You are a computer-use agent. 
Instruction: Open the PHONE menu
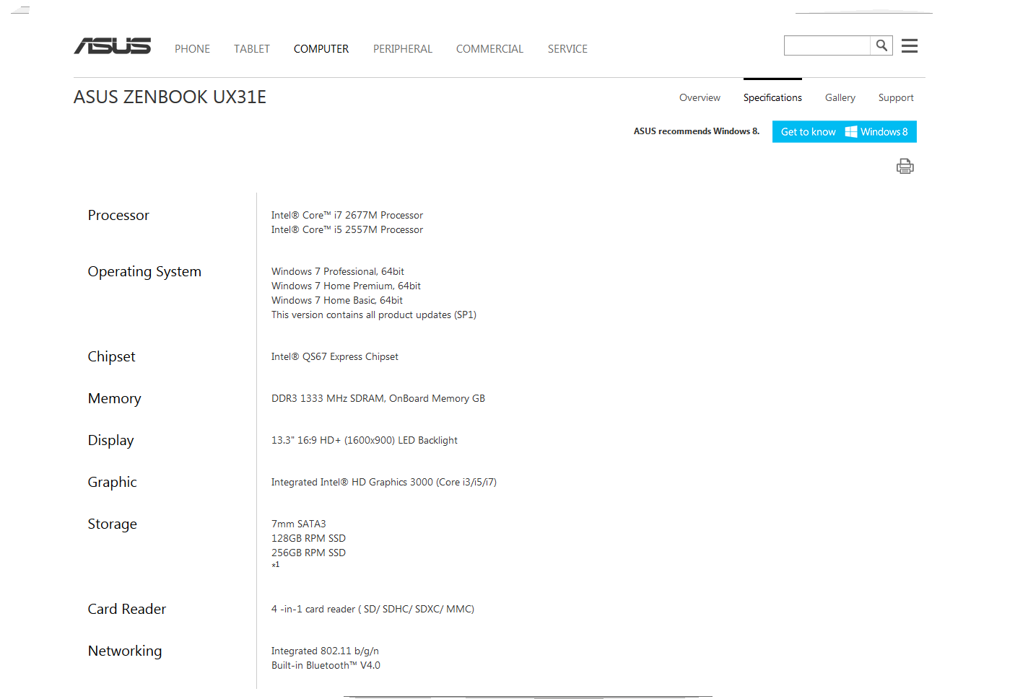click(192, 49)
